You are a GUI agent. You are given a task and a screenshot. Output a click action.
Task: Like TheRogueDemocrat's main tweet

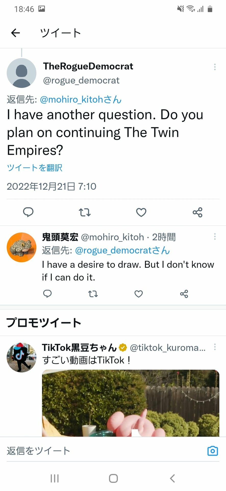(141, 212)
